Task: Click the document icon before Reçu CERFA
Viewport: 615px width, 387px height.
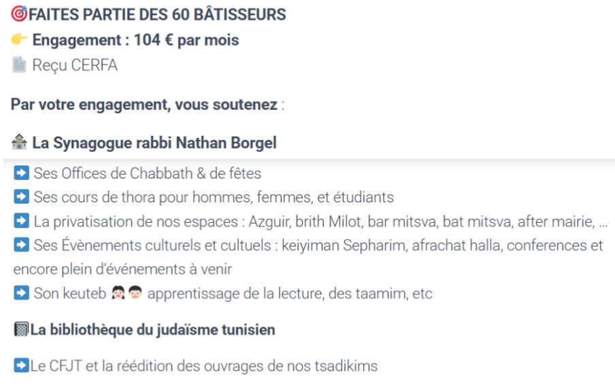Action: pyautogui.click(x=18, y=66)
